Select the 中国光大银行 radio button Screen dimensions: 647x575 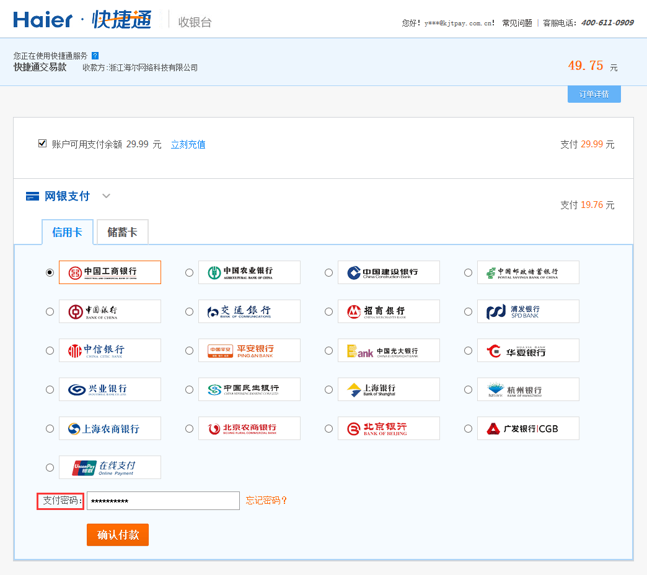pyautogui.click(x=329, y=350)
